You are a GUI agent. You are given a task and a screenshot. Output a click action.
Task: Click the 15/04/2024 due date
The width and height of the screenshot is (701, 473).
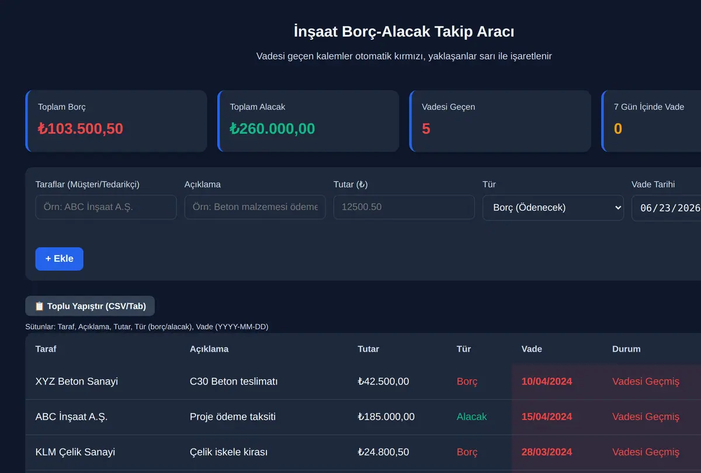[547, 417]
